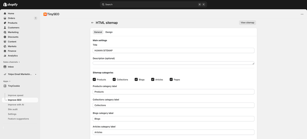Click the Products tag icon
The image size is (307, 139).
(5, 23)
